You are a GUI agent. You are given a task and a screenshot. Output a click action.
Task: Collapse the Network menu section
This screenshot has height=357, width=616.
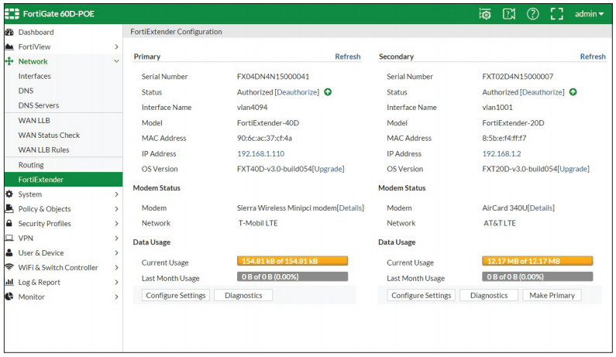pyautogui.click(x=116, y=61)
